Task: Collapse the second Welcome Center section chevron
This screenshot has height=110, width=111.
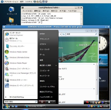Action: (94, 89)
